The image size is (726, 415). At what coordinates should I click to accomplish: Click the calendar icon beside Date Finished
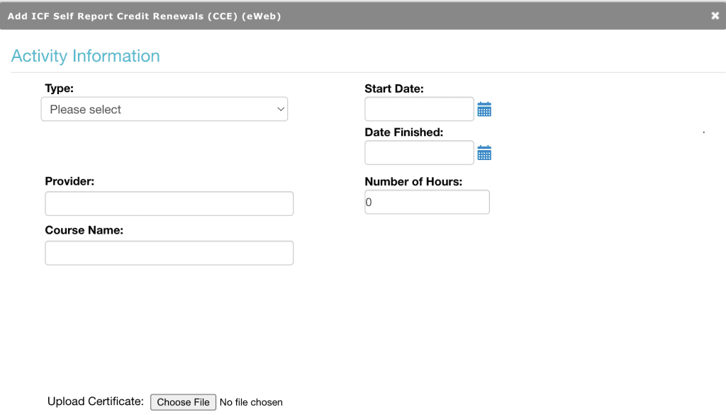click(x=484, y=152)
